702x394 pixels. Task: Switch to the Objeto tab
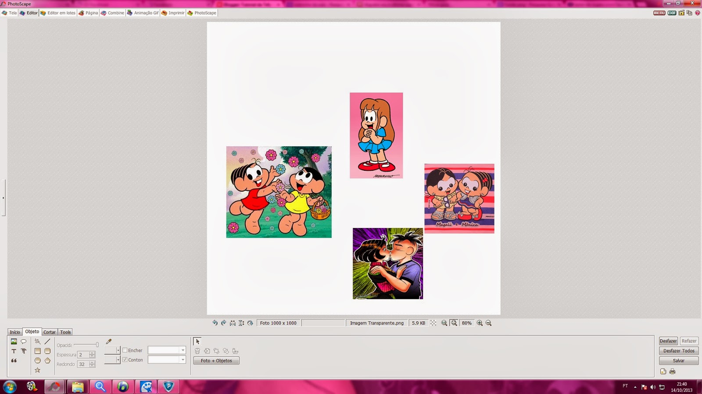[32, 332]
